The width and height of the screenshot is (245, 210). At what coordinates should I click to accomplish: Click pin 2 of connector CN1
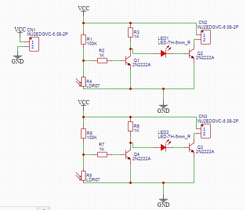click(32, 47)
